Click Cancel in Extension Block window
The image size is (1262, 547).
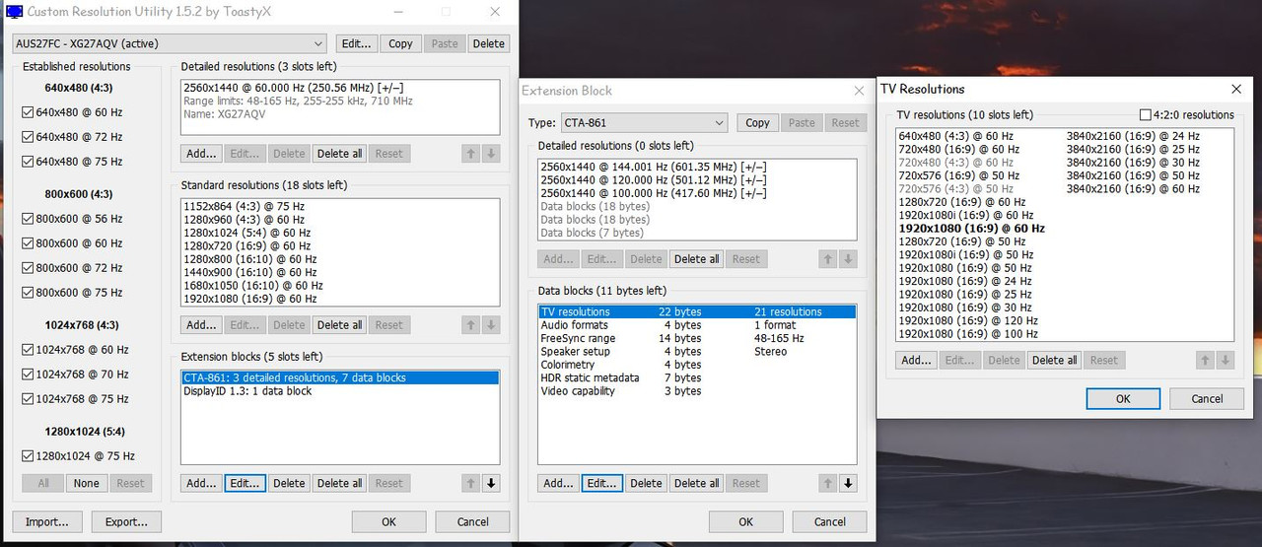830,522
